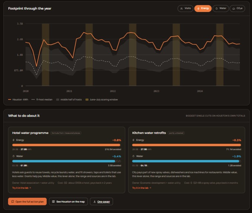This screenshot has width=252, height=213.
Task: Click the '2023' x-axis label
Action: tap(156, 91)
